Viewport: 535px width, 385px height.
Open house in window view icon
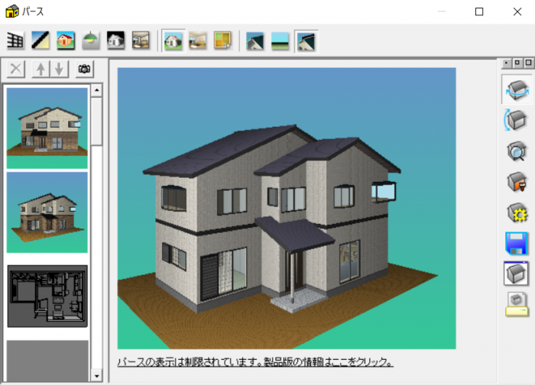coord(516,273)
